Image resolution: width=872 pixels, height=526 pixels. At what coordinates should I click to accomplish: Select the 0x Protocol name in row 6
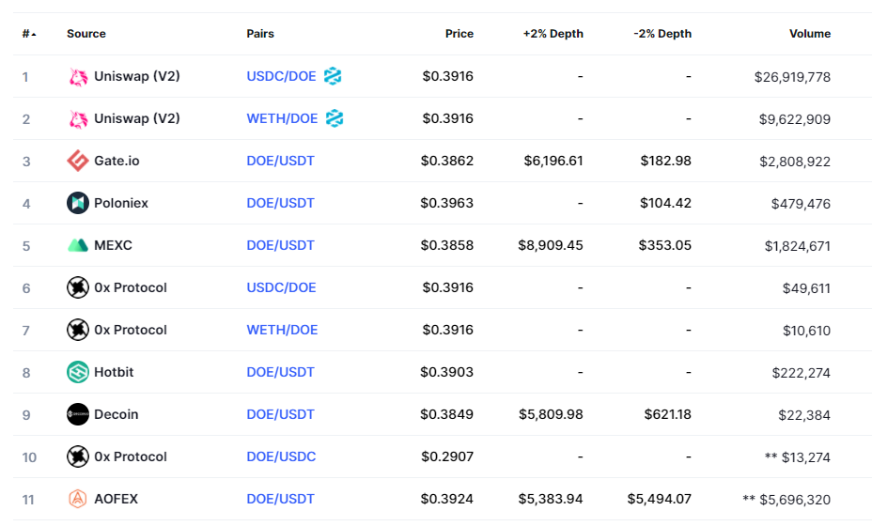[131, 287]
